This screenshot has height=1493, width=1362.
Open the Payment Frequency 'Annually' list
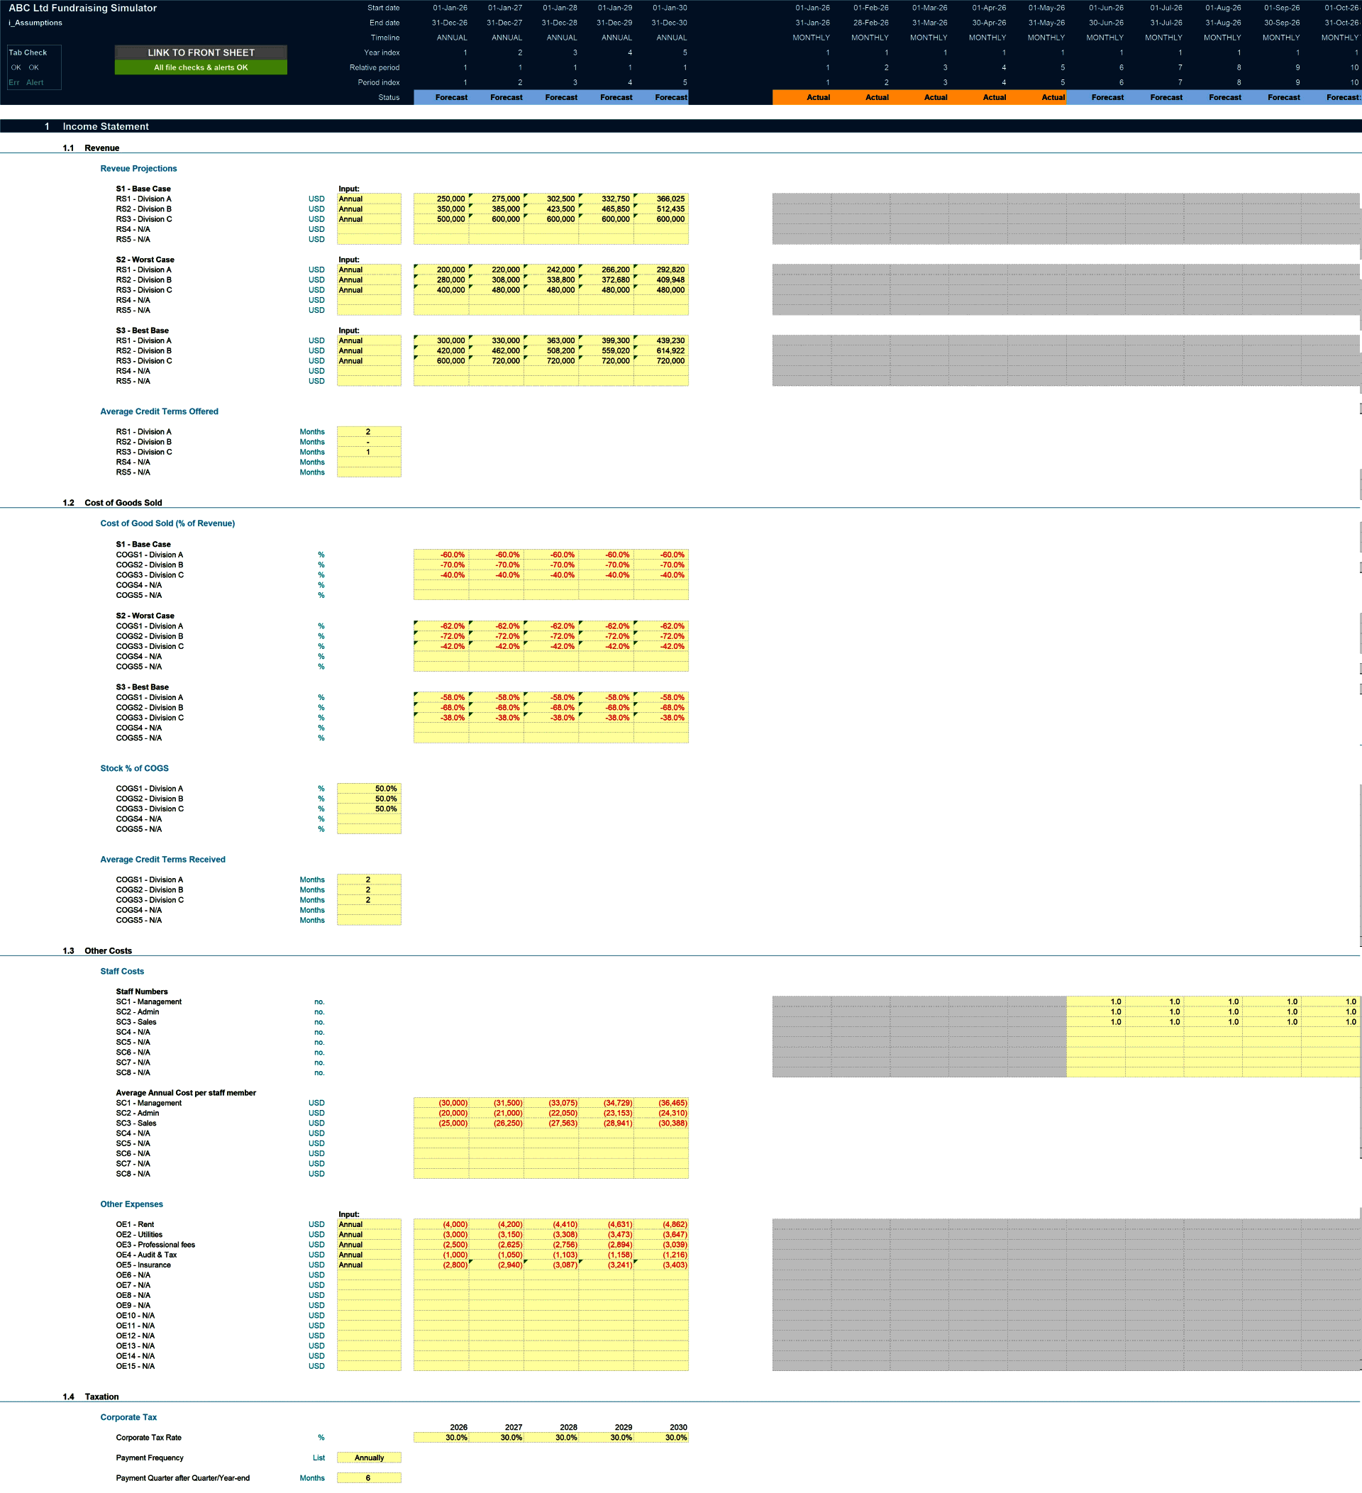pos(369,1458)
